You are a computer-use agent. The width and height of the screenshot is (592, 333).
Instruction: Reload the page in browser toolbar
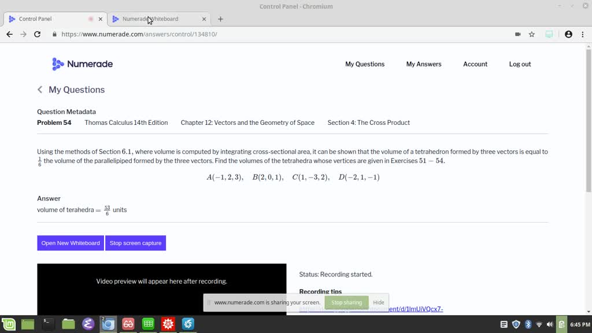(x=37, y=34)
